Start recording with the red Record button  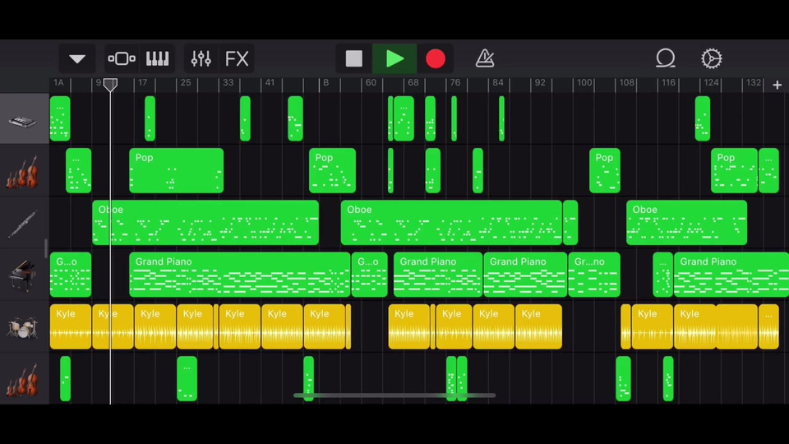[436, 59]
